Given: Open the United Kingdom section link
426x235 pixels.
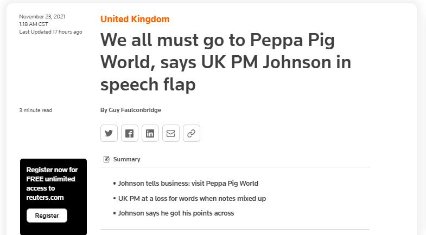Looking at the screenshot, I should click(135, 19).
